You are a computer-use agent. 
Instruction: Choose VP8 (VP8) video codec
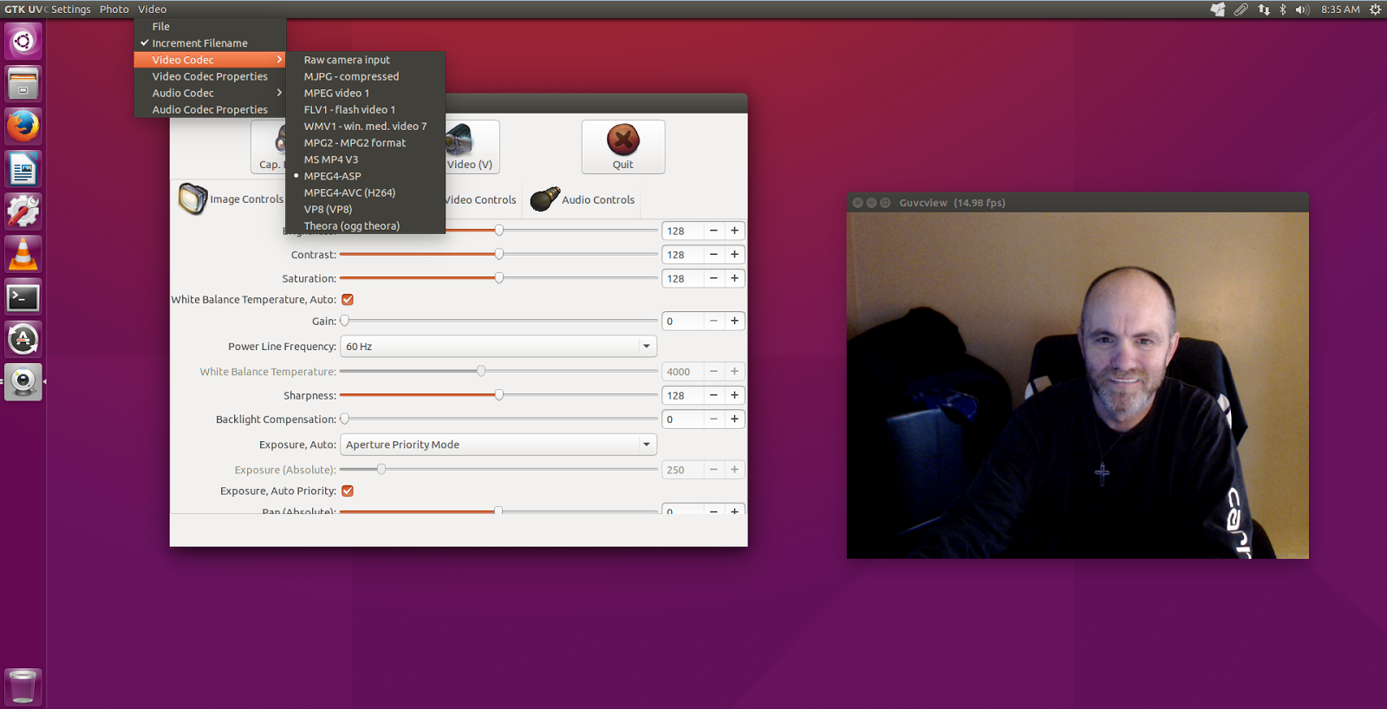coord(365,209)
